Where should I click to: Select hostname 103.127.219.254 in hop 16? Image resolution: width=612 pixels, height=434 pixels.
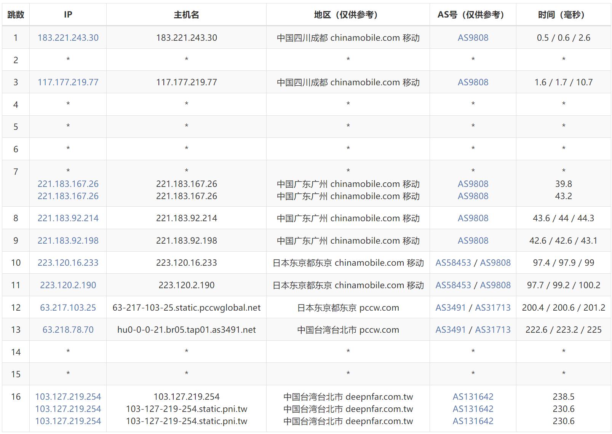187,397
